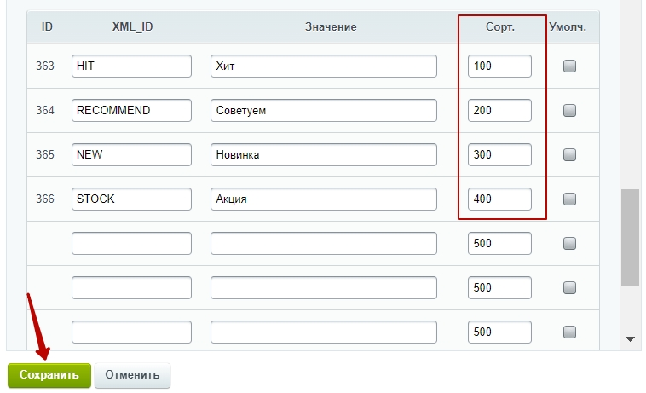Enable default checkbox for Новинка row

[569, 154]
